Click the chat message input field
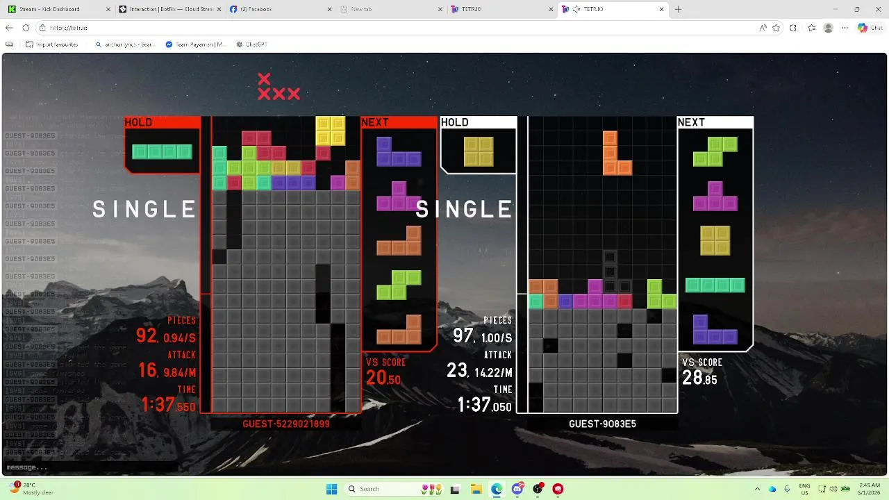Screen dimensions: 889x500 click(90, 467)
